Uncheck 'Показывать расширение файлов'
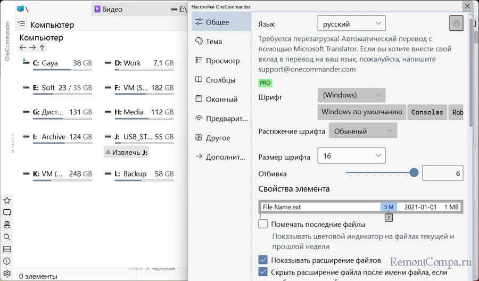This screenshot has width=479, height=281. click(x=263, y=260)
